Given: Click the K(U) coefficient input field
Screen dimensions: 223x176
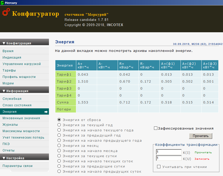Looking at the screenshot, I should coord(169,158).
